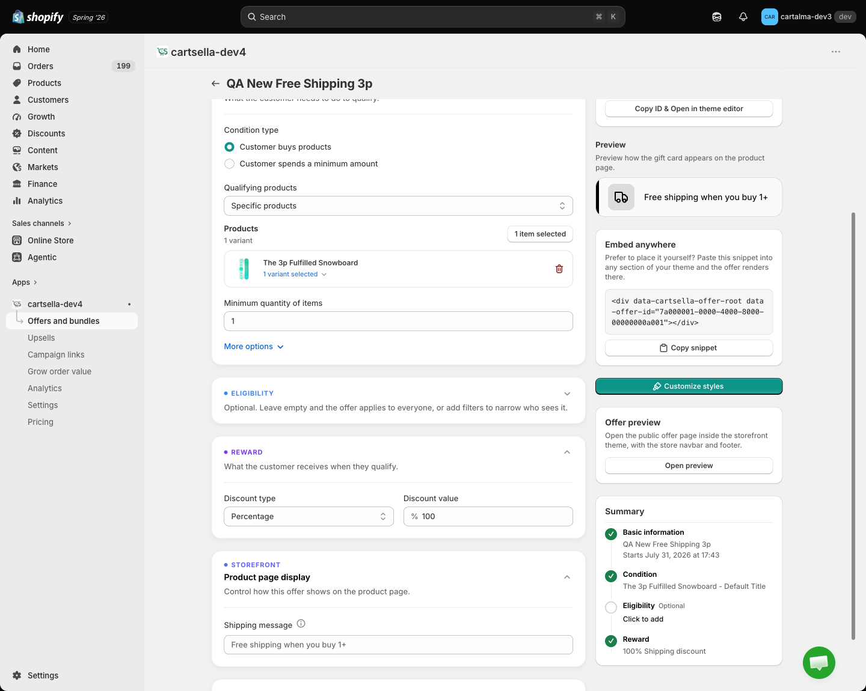The width and height of the screenshot is (866, 691).
Task: Click the Free shipping when you buy 1+ preview
Action: (x=689, y=197)
